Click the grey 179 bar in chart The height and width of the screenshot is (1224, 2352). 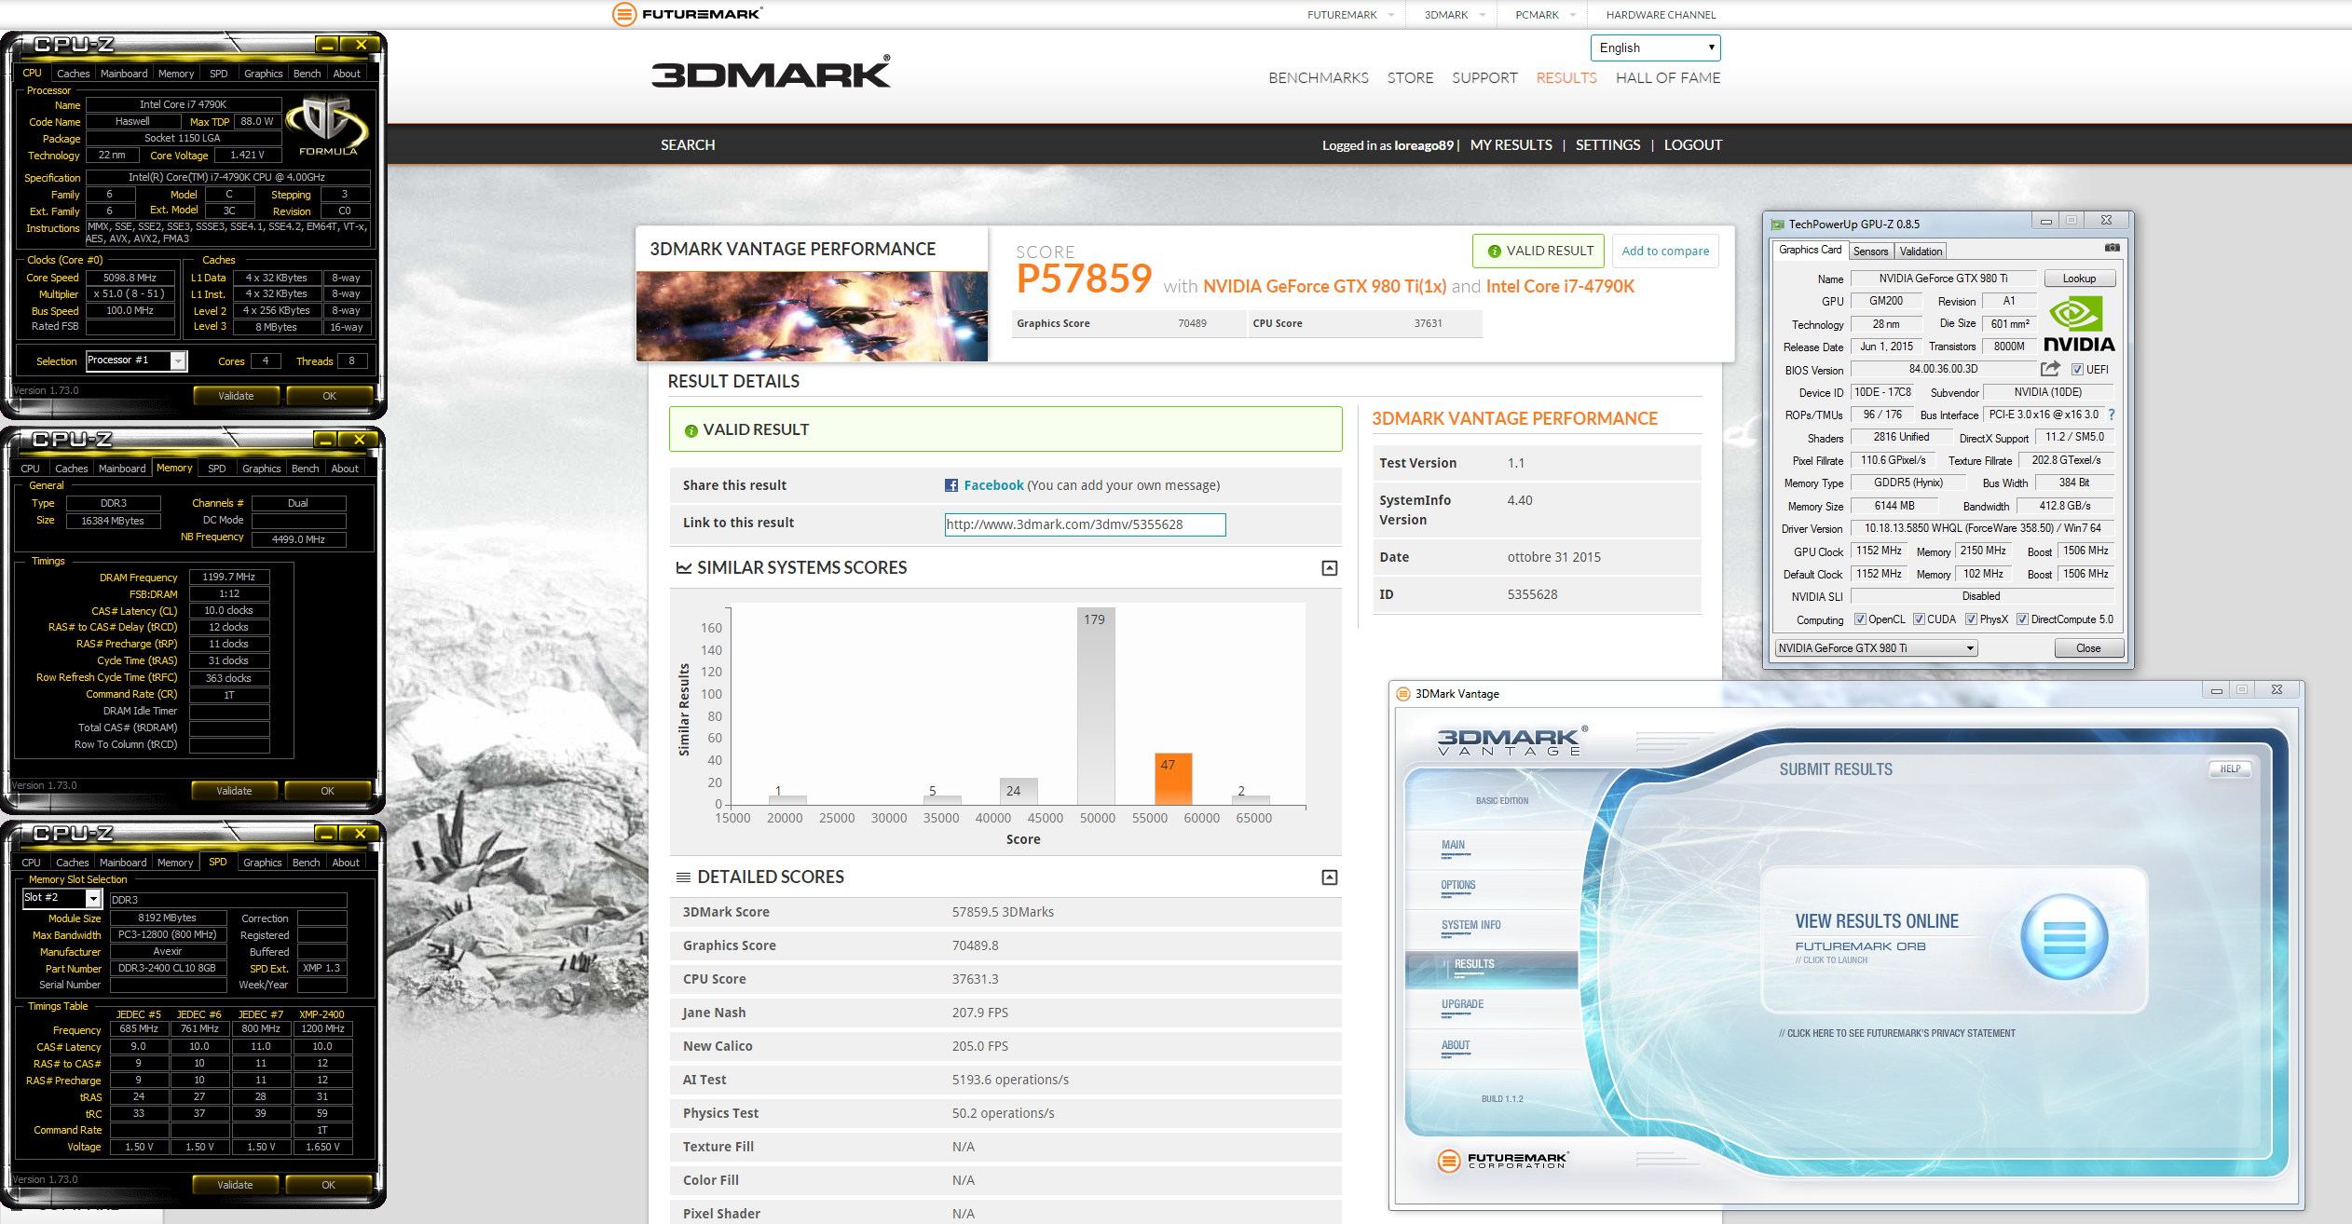1095,706
